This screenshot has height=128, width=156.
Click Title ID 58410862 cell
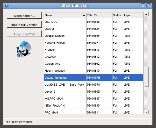(99, 64)
